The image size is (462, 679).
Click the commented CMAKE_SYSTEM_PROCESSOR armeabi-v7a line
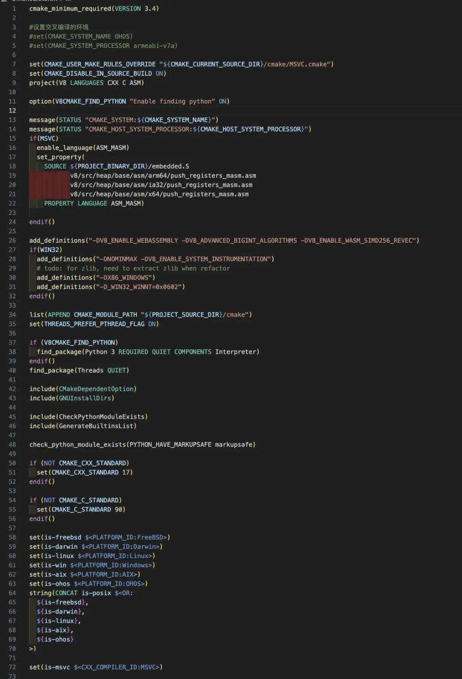[103, 45]
